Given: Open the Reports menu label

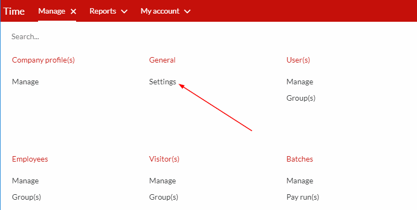Looking at the screenshot, I should (103, 11).
